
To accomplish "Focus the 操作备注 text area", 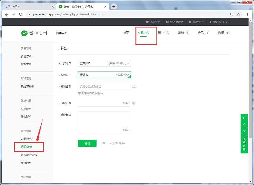I will [104, 122].
